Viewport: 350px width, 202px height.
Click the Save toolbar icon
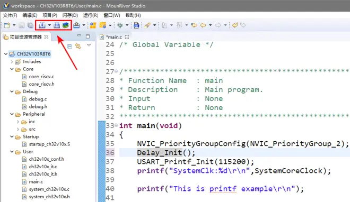click(22, 25)
